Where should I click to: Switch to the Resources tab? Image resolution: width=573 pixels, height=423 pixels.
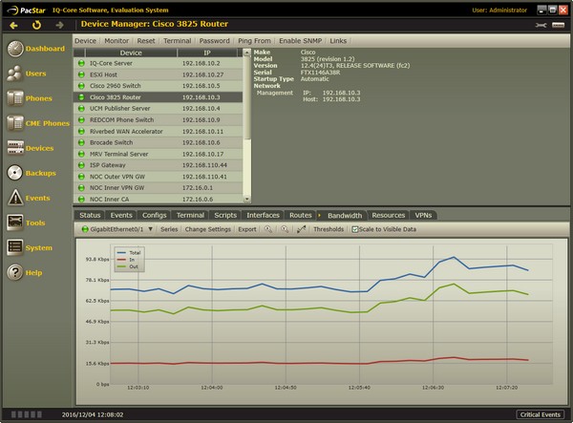[388, 215]
